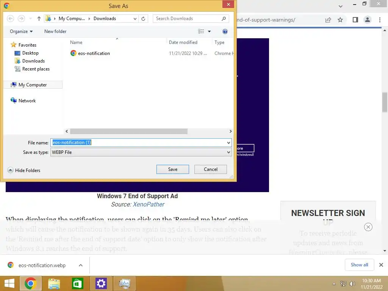This screenshot has height=291, width=388.
Task: Open recent locations dropdown arrow
Action: (x=30, y=19)
